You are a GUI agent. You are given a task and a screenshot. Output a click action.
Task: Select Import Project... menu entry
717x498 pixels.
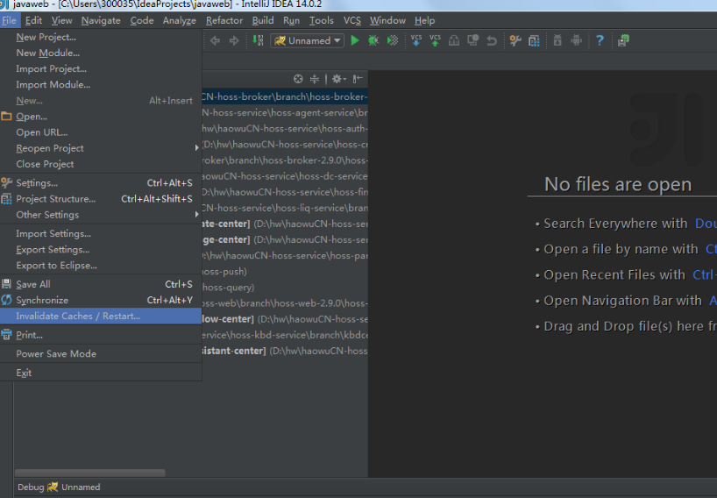101,68
